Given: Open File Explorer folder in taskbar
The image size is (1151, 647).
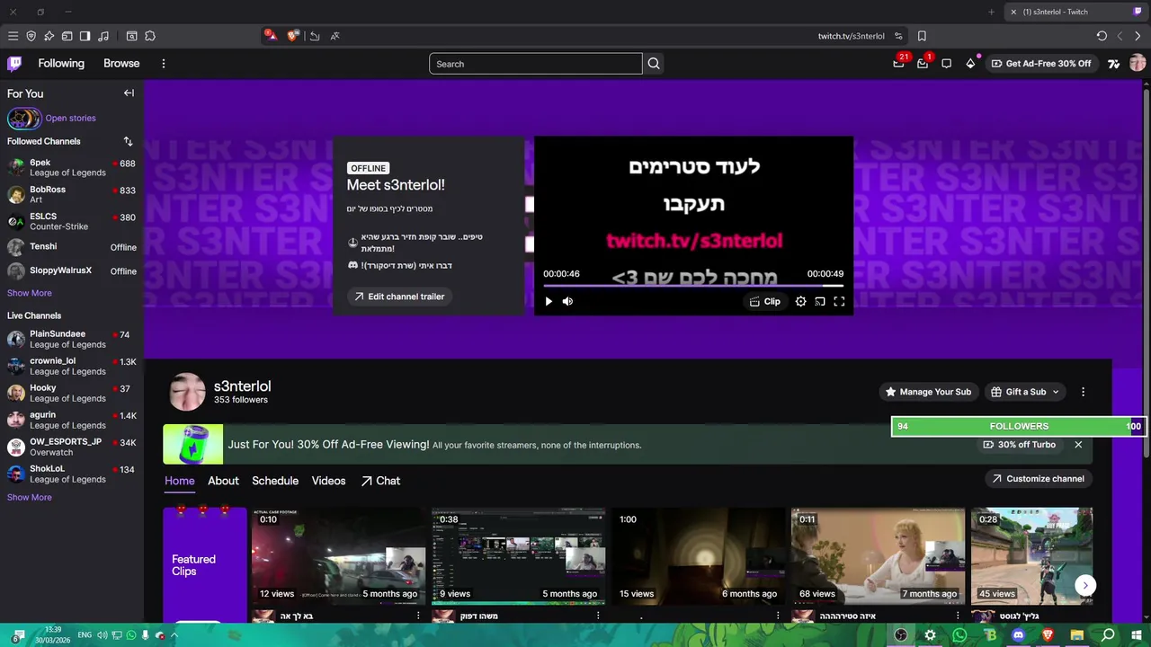Looking at the screenshot, I should point(1077,635).
